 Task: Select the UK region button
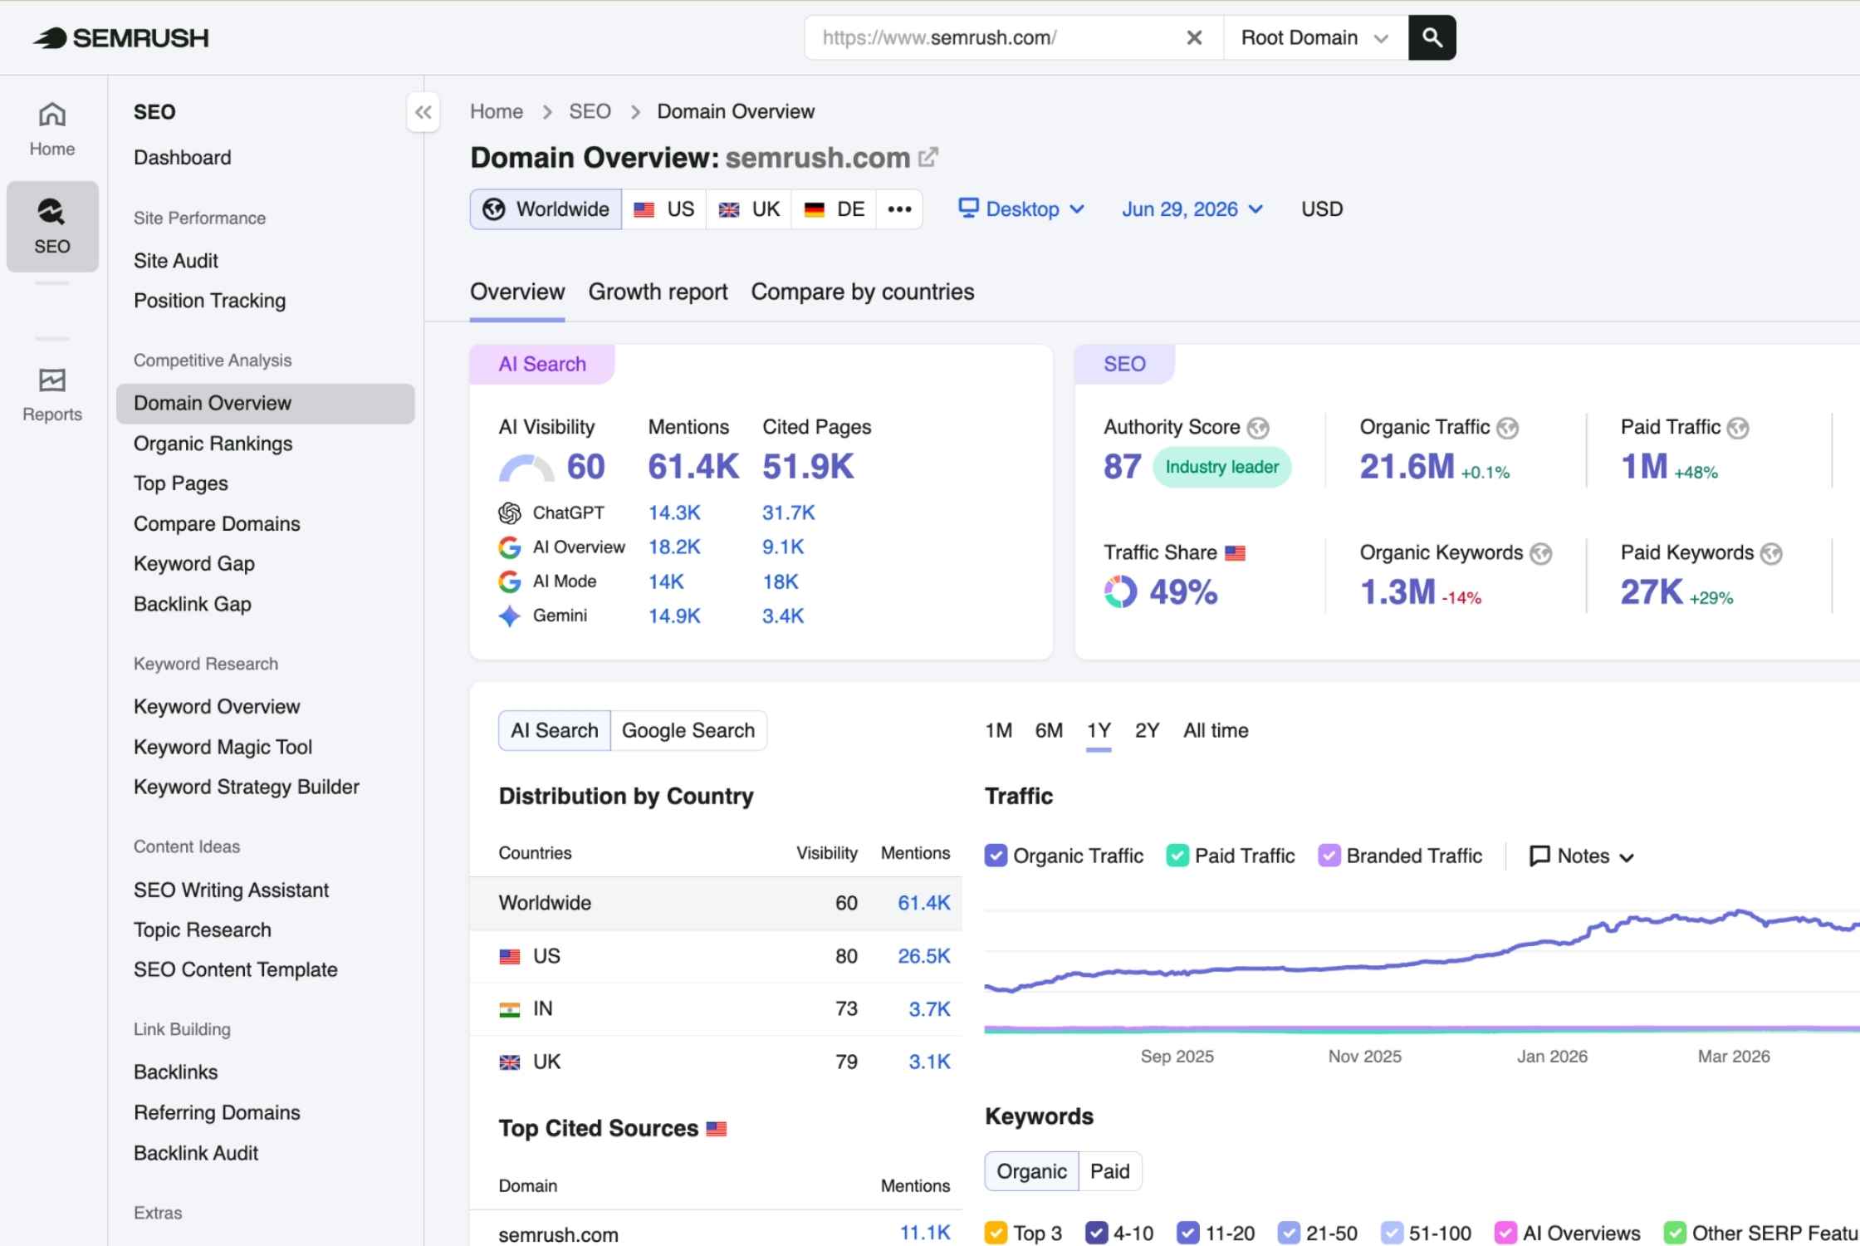point(749,209)
